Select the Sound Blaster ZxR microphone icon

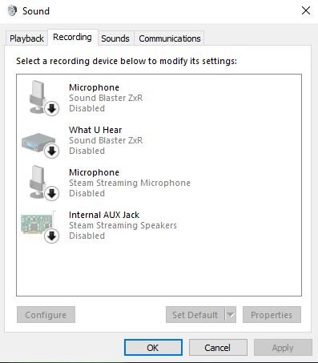tap(40, 98)
